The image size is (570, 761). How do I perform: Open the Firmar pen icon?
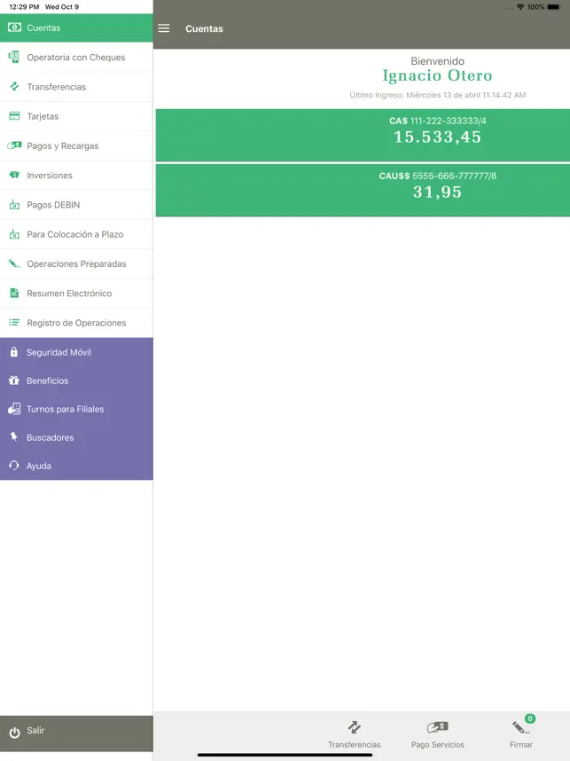[520, 728]
